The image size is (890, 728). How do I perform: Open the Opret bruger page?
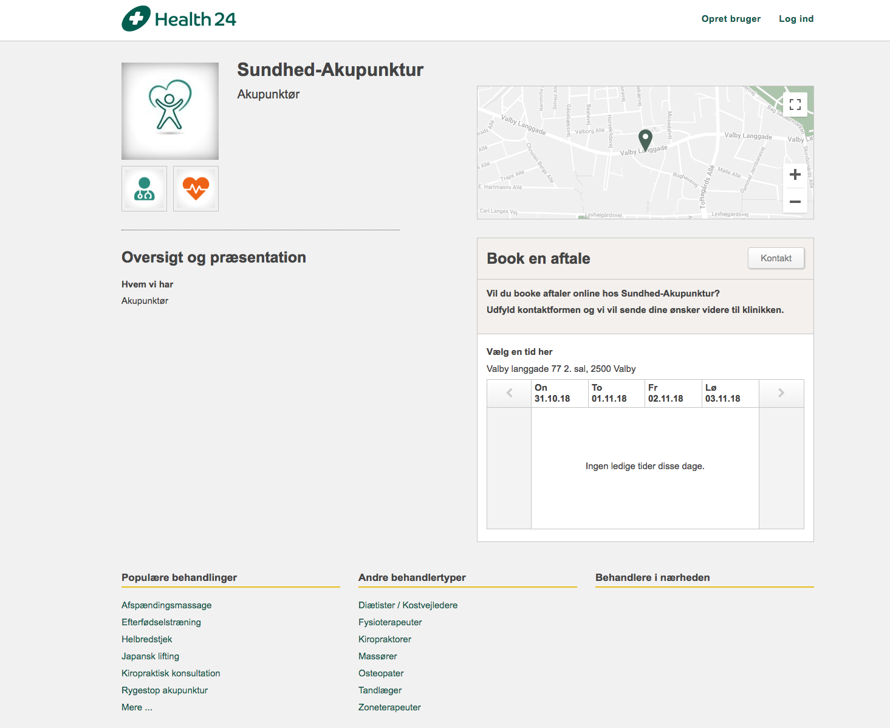point(731,19)
